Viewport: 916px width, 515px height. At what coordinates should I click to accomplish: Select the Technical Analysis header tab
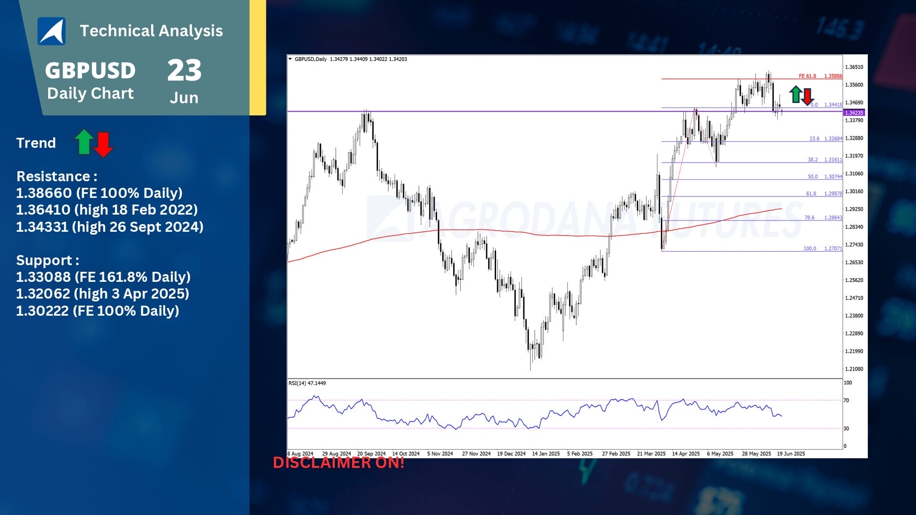tap(152, 31)
